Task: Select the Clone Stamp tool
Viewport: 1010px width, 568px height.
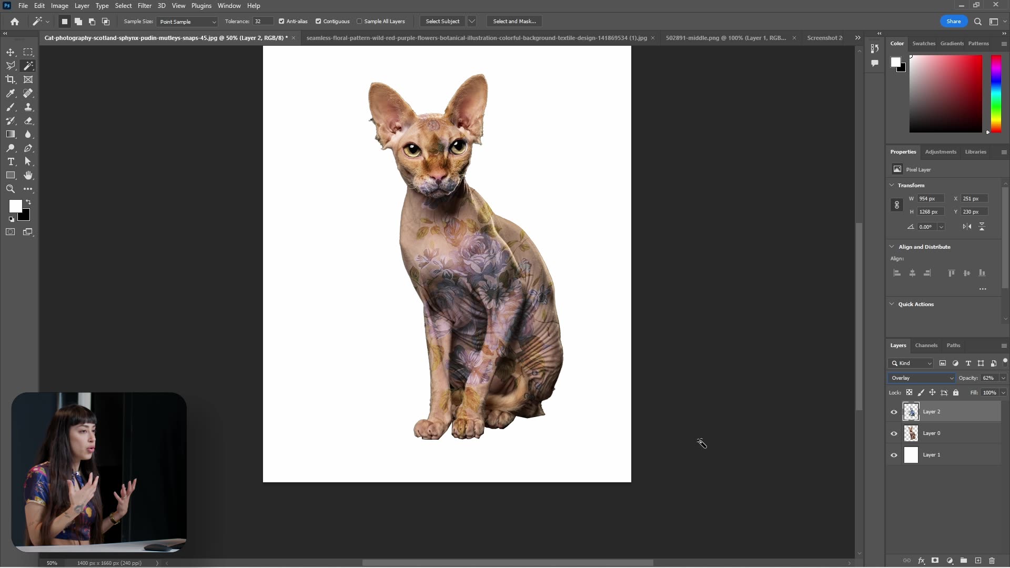Action: click(28, 107)
